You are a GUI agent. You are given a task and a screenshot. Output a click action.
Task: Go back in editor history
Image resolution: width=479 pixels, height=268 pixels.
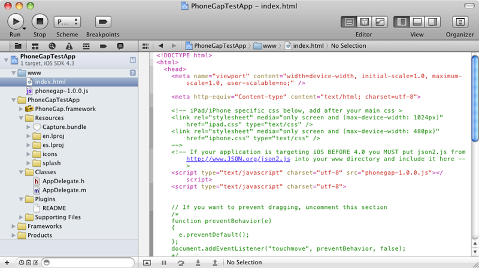160,46
